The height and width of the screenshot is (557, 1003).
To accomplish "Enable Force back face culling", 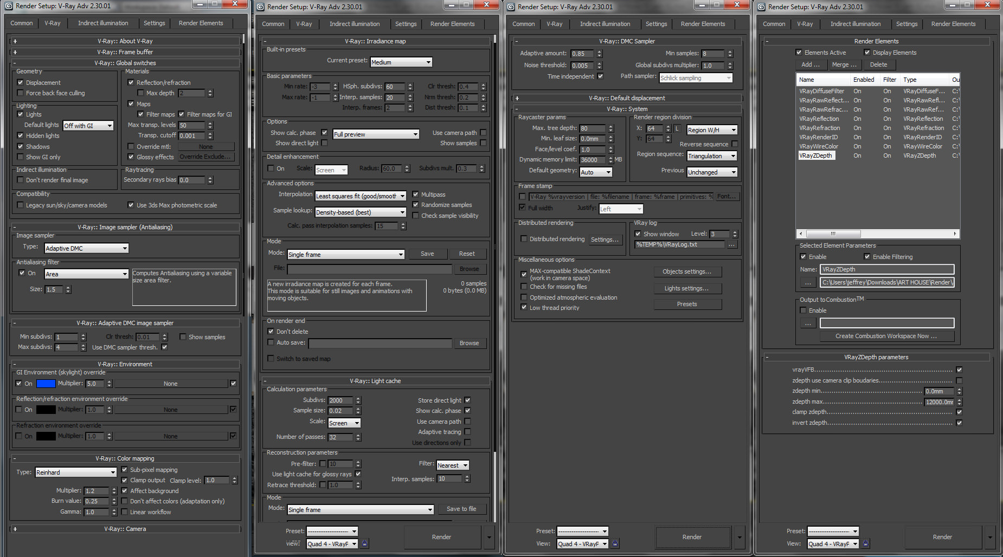I will pyautogui.click(x=21, y=93).
